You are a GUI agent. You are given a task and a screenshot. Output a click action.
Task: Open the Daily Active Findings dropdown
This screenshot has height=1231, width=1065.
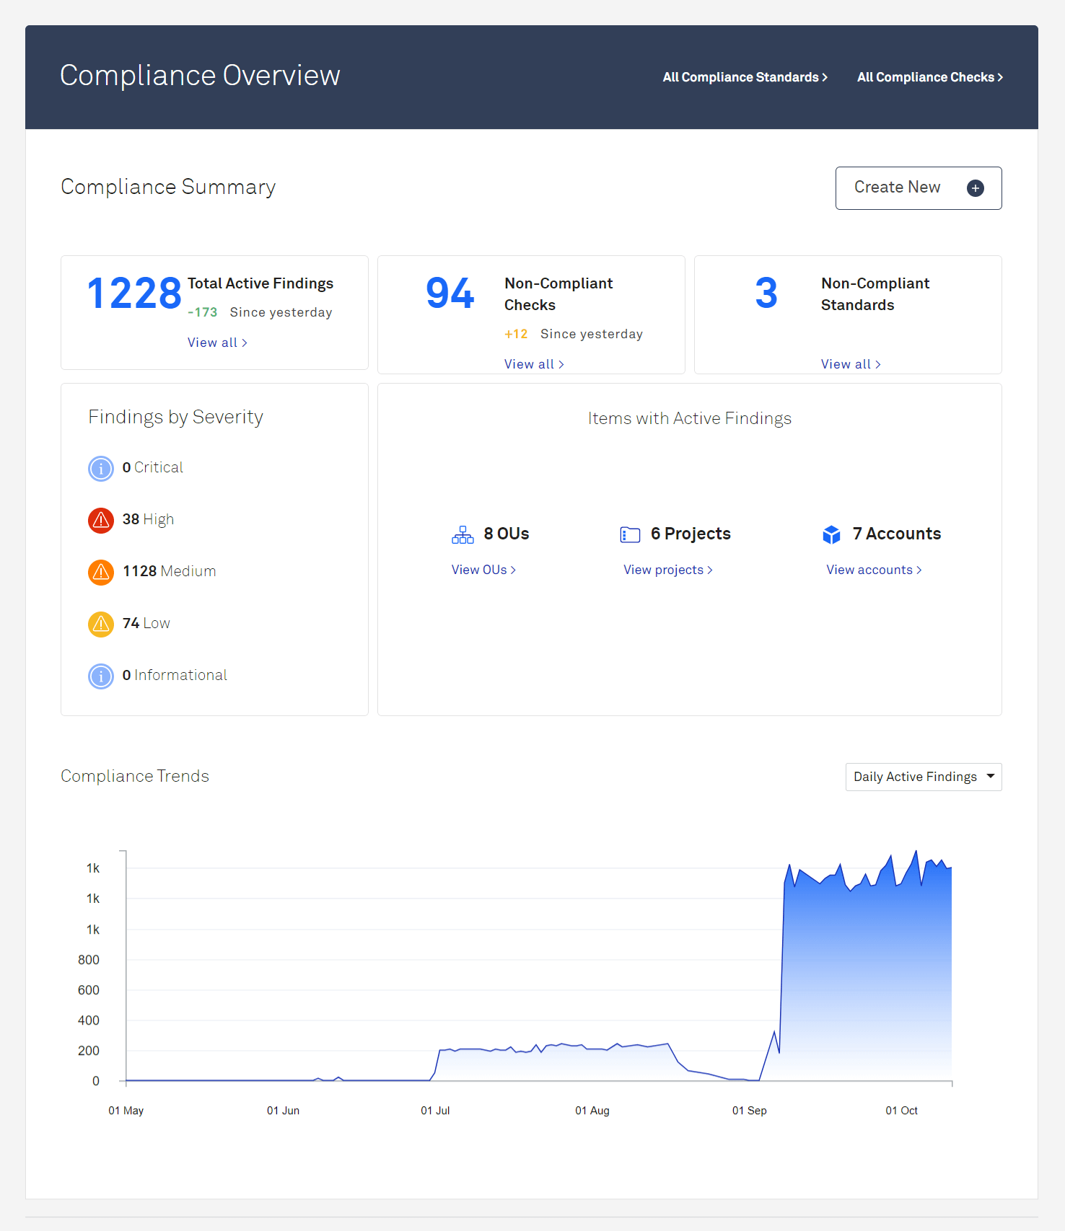[x=923, y=777]
